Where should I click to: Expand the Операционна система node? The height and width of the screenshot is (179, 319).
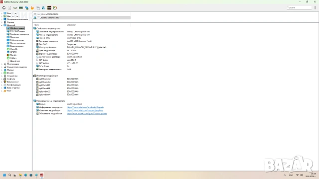click(x=2, y=19)
